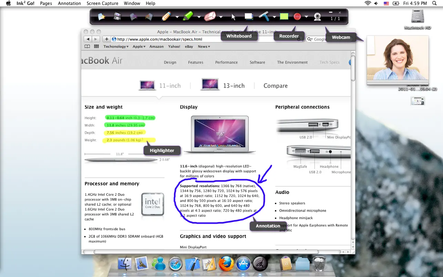443x277 pixels.
Task: Click the browser URL address field
Action: click(207, 39)
